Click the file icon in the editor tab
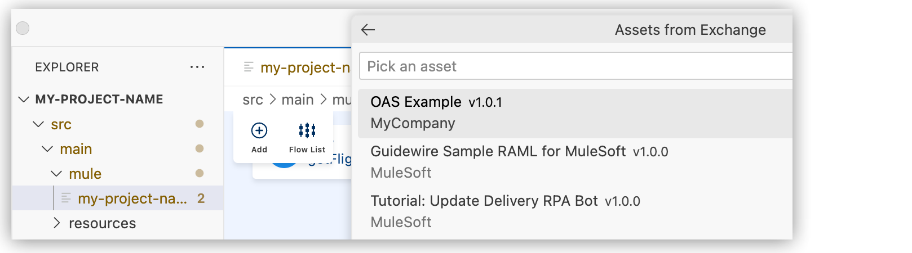 click(x=249, y=67)
